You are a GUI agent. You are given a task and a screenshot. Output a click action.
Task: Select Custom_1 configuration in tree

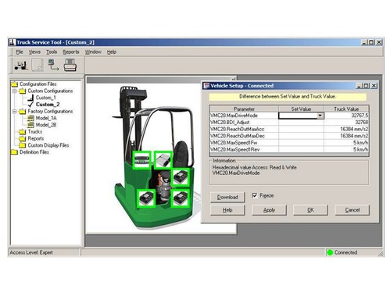[x=46, y=98]
